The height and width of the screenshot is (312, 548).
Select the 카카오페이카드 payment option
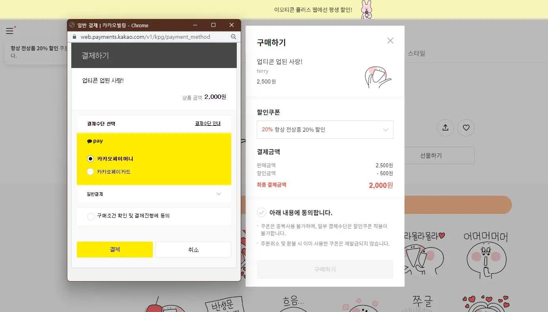pyautogui.click(x=91, y=172)
